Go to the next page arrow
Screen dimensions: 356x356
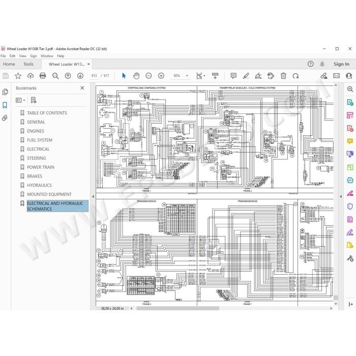coord(80,76)
